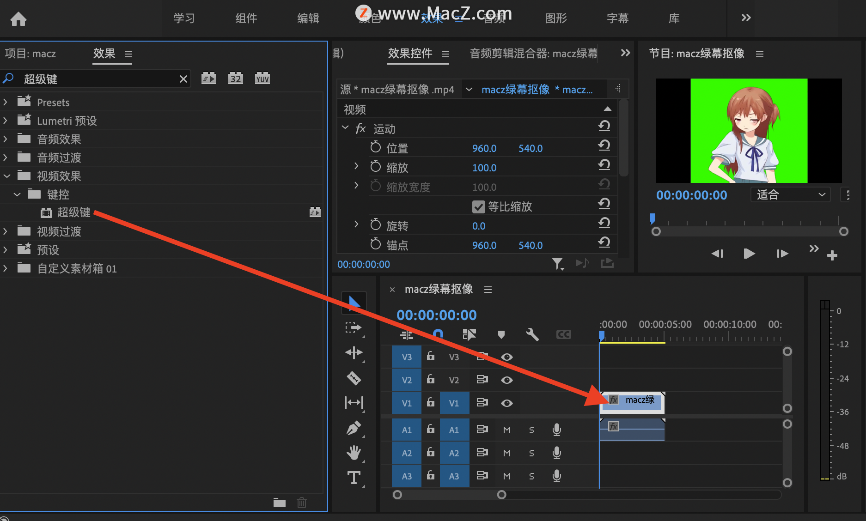Toggle insert sequences as nests icon
866x521 pixels.
pyautogui.click(x=407, y=334)
